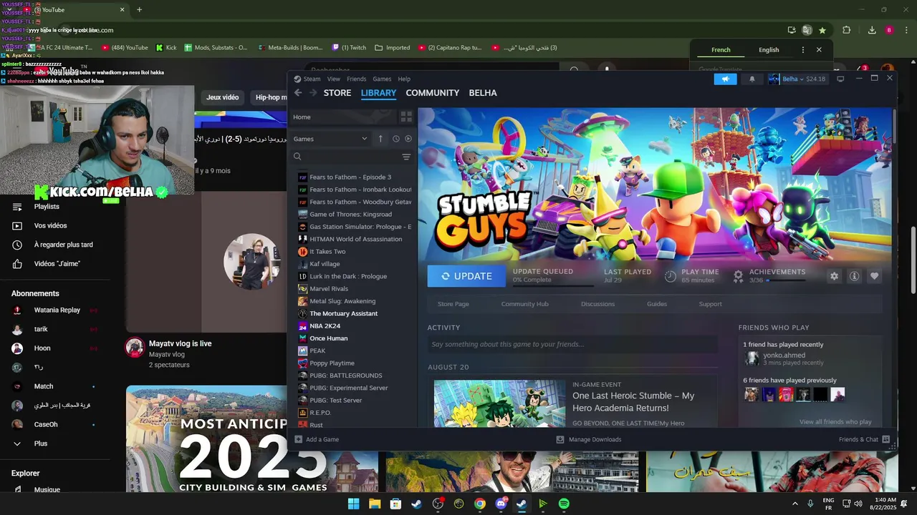The height and width of the screenshot is (515, 917).
Task: Open Playlists in the YouTube sidebar
Action: pos(47,206)
